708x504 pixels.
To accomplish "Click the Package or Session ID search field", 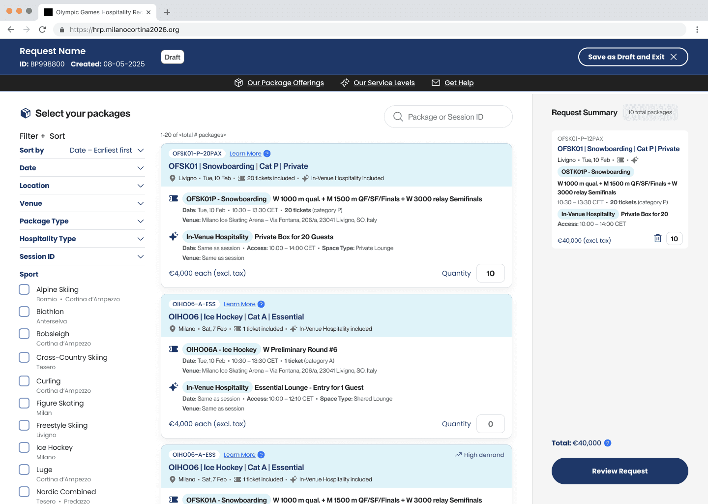I will coord(448,117).
